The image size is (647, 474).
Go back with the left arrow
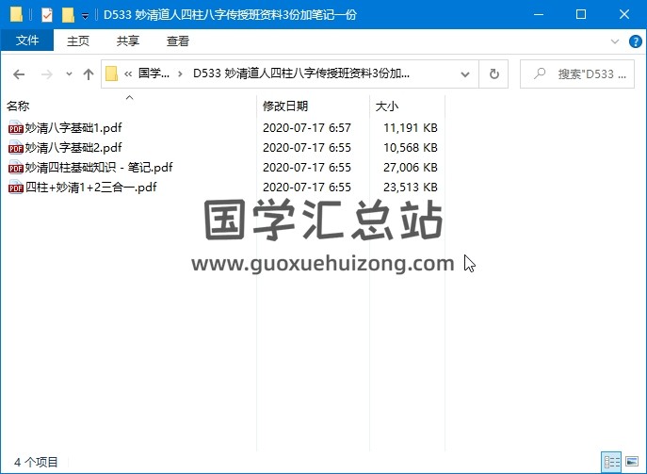click(19, 74)
